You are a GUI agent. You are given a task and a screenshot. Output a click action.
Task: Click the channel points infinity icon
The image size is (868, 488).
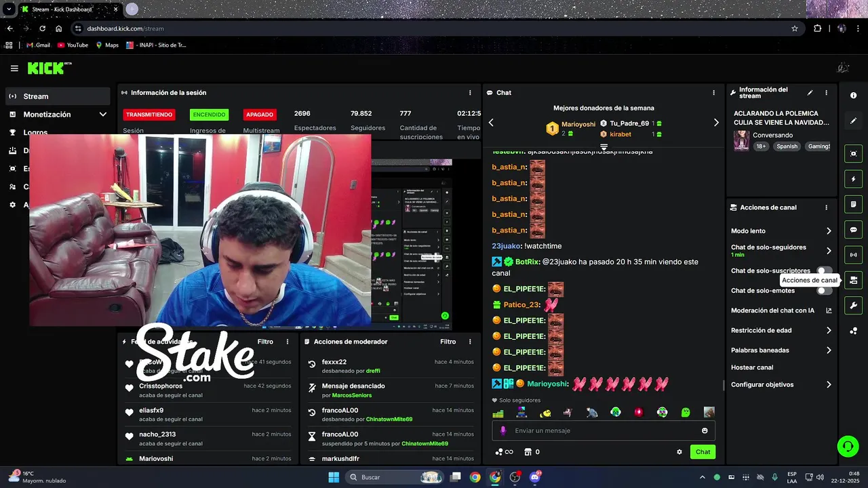coord(504,452)
